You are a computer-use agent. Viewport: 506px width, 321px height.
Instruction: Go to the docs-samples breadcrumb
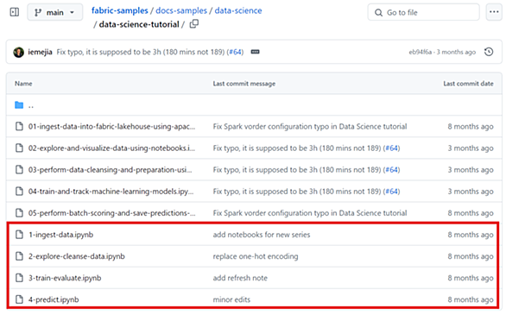coord(181,10)
